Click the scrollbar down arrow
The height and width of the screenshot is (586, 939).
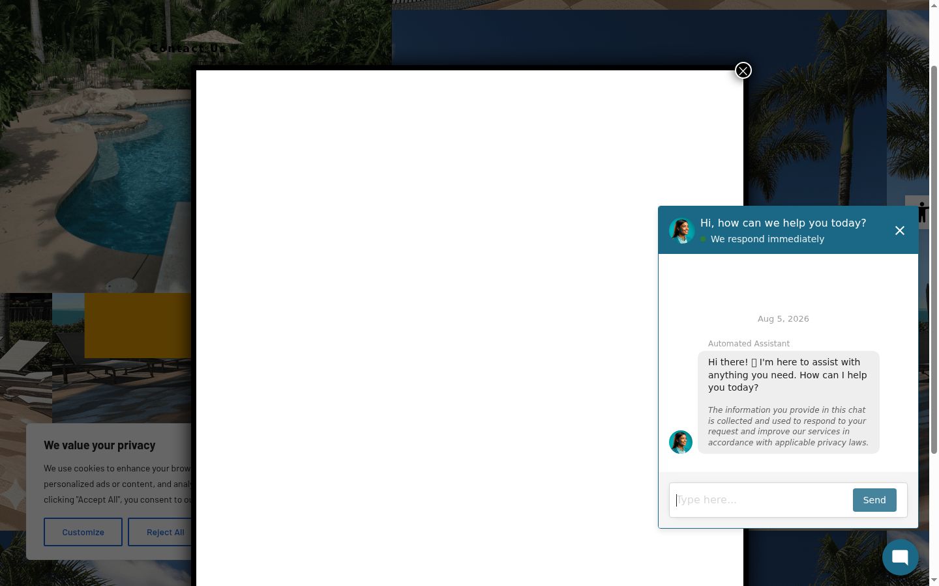coord(934,579)
